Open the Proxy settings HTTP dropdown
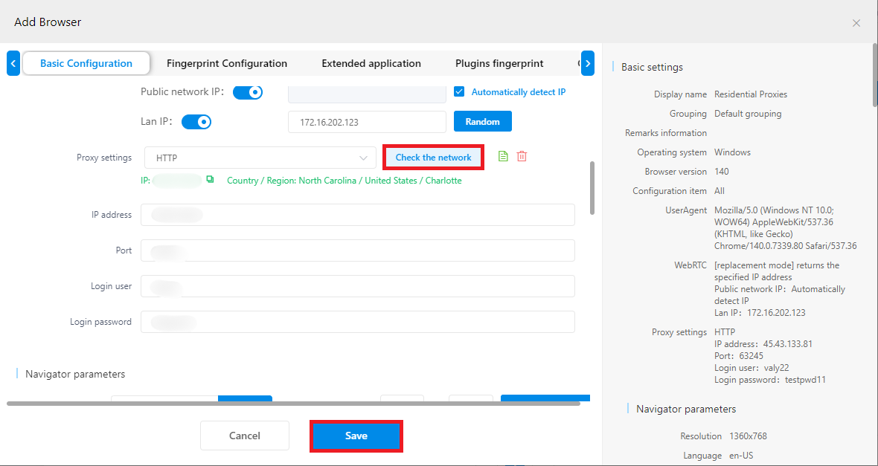878x466 pixels. pyautogui.click(x=260, y=158)
